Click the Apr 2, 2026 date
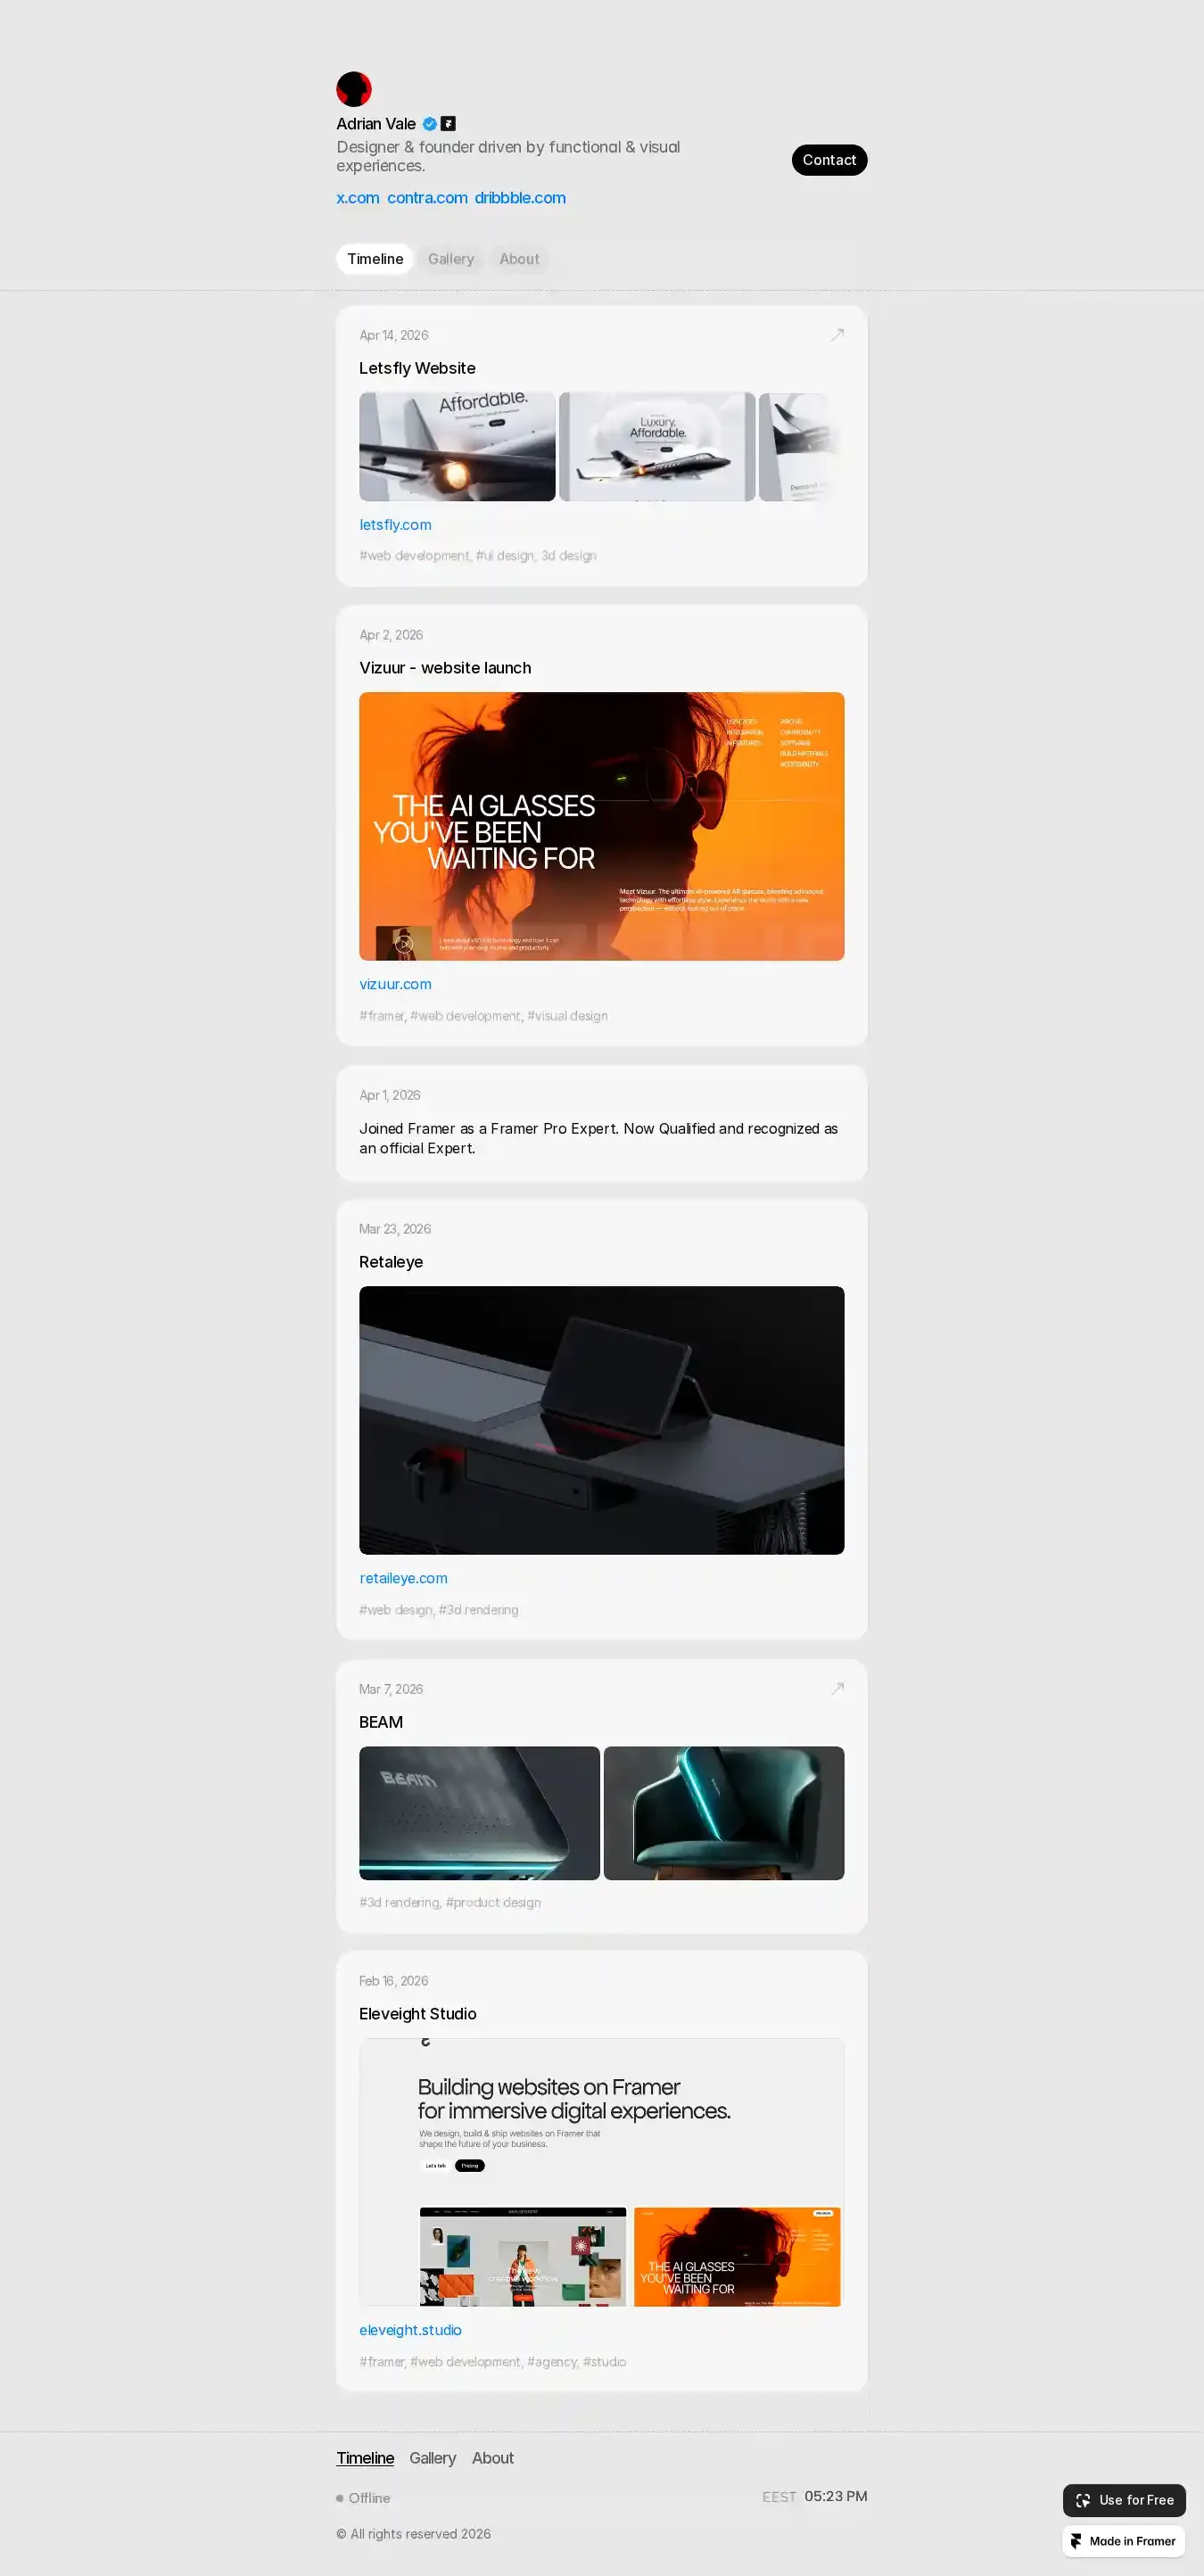This screenshot has height=2576, width=1204. tap(391, 635)
